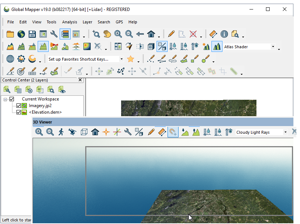
Task: Click the Open Data File folder icon
Action: coord(10,34)
